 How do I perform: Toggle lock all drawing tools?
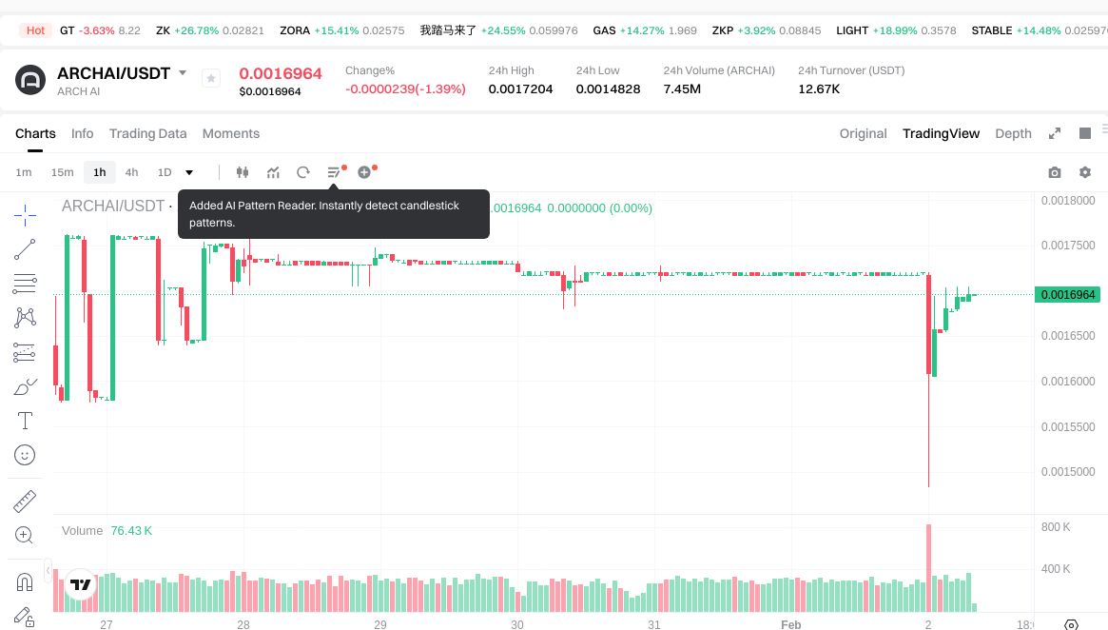[25, 616]
